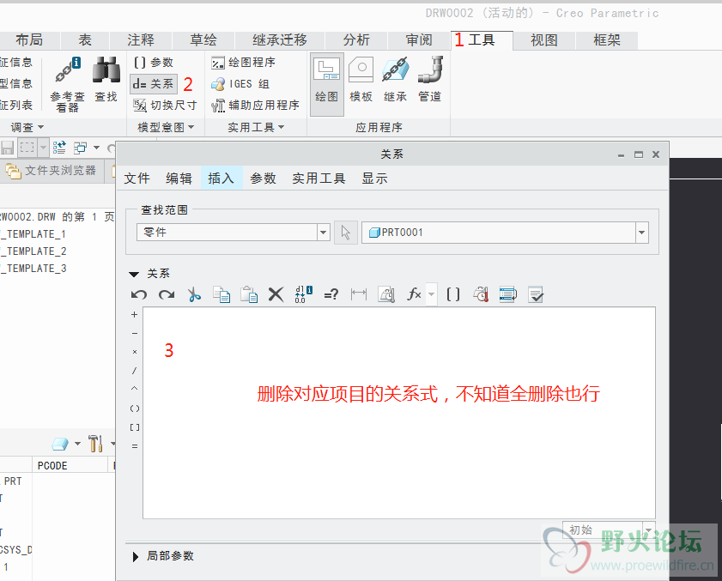Switch to the 继承迁移 ribbon tab
Screen dimensions: 722x581
coord(280,40)
